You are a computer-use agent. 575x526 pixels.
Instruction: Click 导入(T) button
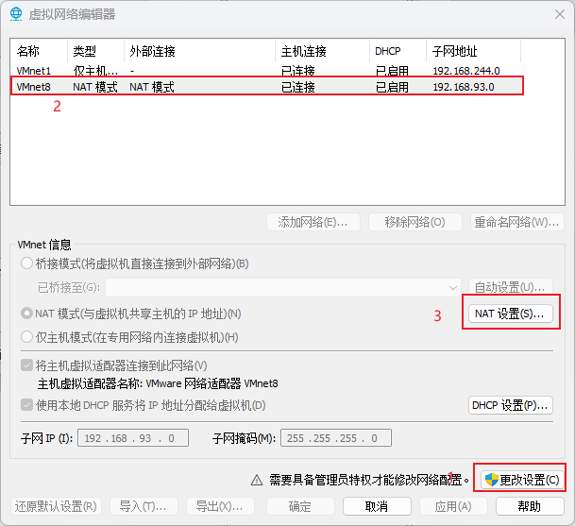(x=144, y=506)
